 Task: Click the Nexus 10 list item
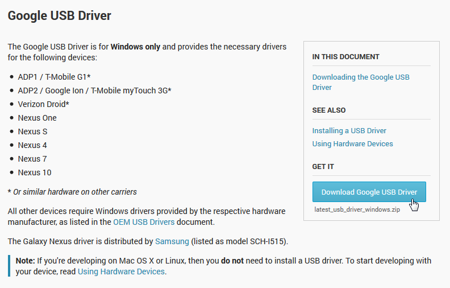tap(35, 172)
